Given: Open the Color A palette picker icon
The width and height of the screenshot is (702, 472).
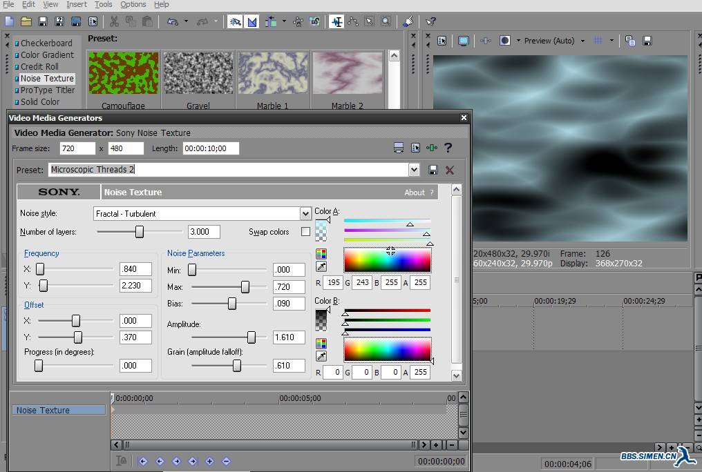Looking at the screenshot, I should tap(321, 254).
